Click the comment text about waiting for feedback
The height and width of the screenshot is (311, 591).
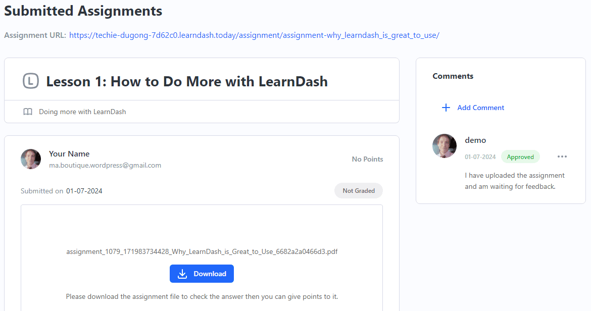click(x=515, y=181)
